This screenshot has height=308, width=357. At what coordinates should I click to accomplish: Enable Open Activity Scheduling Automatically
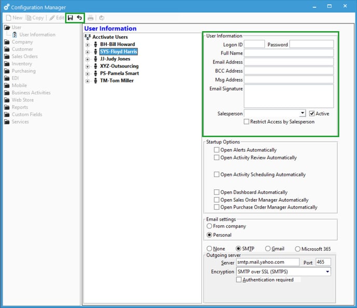[216, 174]
